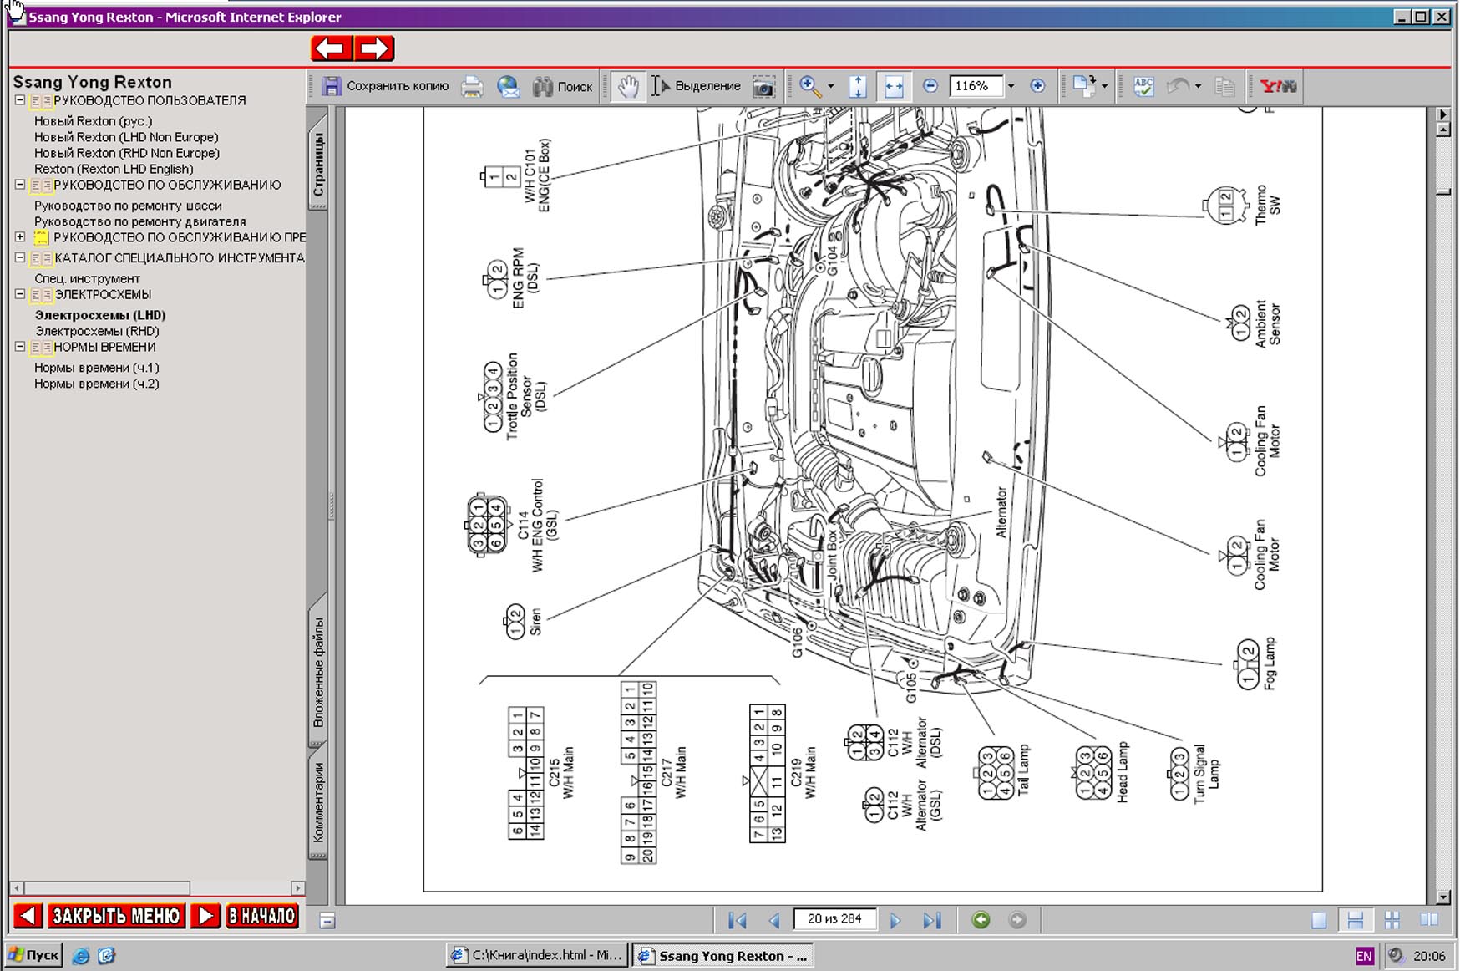Select the Hand tool
Image resolution: width=1460 pixels, height=971 pixels.
coord(628,86)
